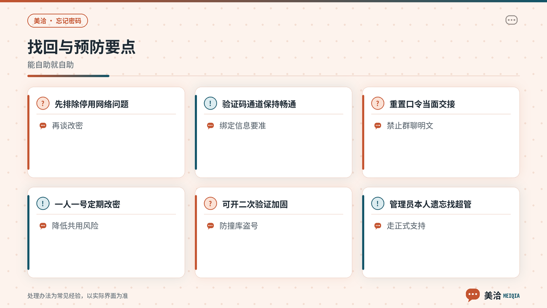This screenshot has width=547, height=308.
Task: Click the card title 一人一号定期改密
Action: 88,204
